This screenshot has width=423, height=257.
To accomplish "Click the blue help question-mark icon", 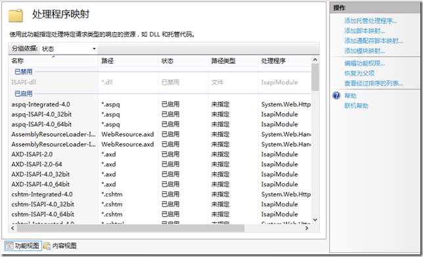I will pyautogui.click(x=336, y=95).
